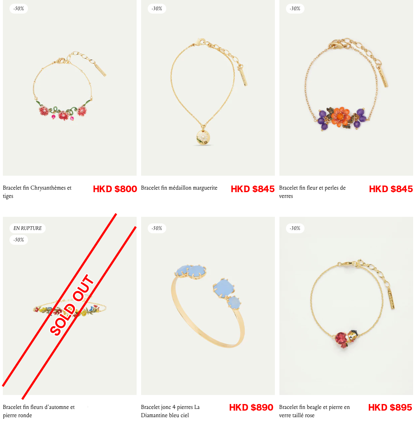Click the -50% badge on Diamantine bangle
The height and width of the screenshot is (432, 416).
(x=157, y=228)
